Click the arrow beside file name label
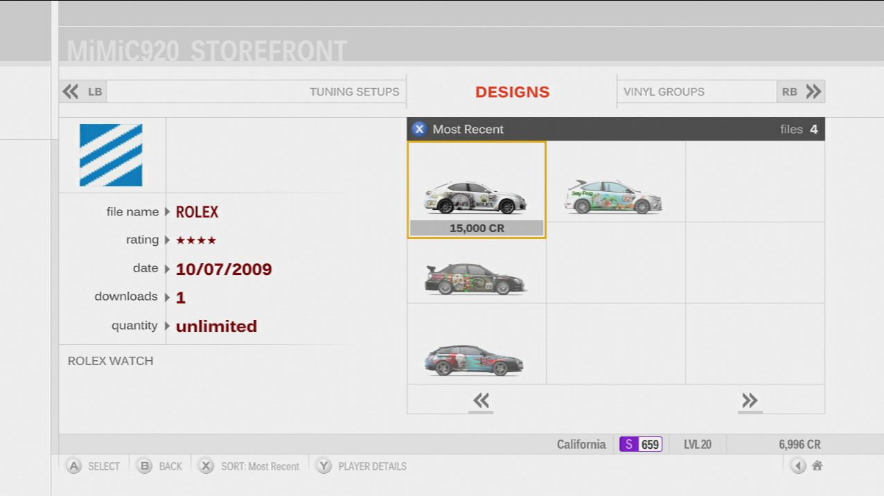Viewport: 884px width, 496px height. 167,212
